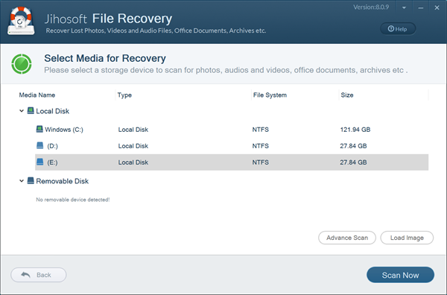Click the Removable Disk group icon
447x295 pixels.
[31, 181]
